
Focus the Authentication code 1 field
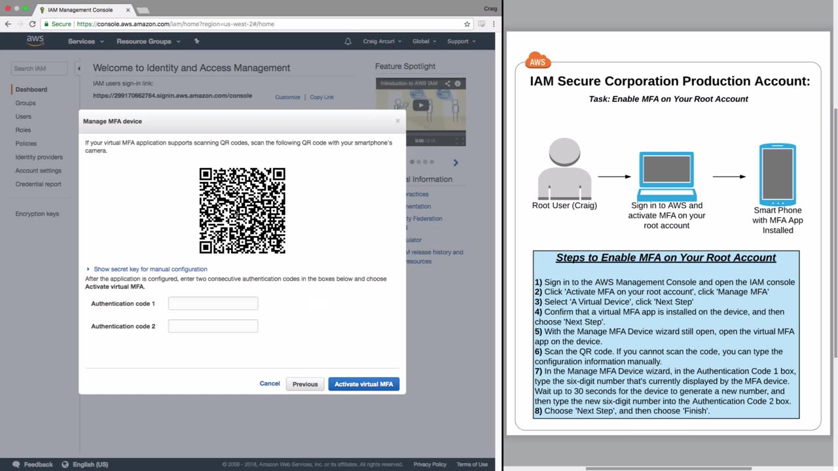(213, 304)
